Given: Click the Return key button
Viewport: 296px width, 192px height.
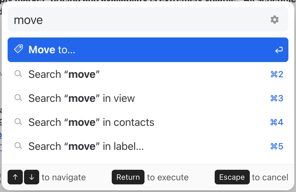Looking at the screenshot, I should pos(128,177).
